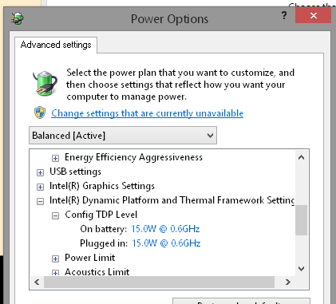
Task: Click the help question mark button
Action: (284, 15)
